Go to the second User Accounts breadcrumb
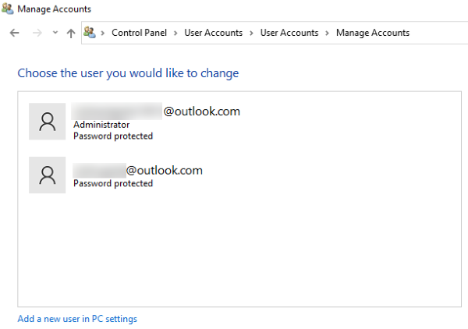Screen dimensions: 468x329 point(289,33)
